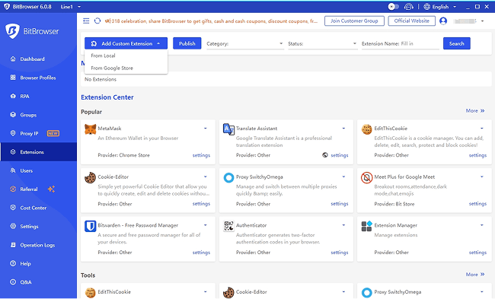Expand the MetaMask card dropdown arrow

[x=205, y=129]
